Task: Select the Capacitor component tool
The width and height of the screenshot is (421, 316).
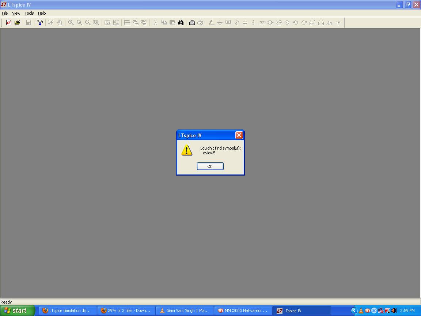Action: pos(245,23)
